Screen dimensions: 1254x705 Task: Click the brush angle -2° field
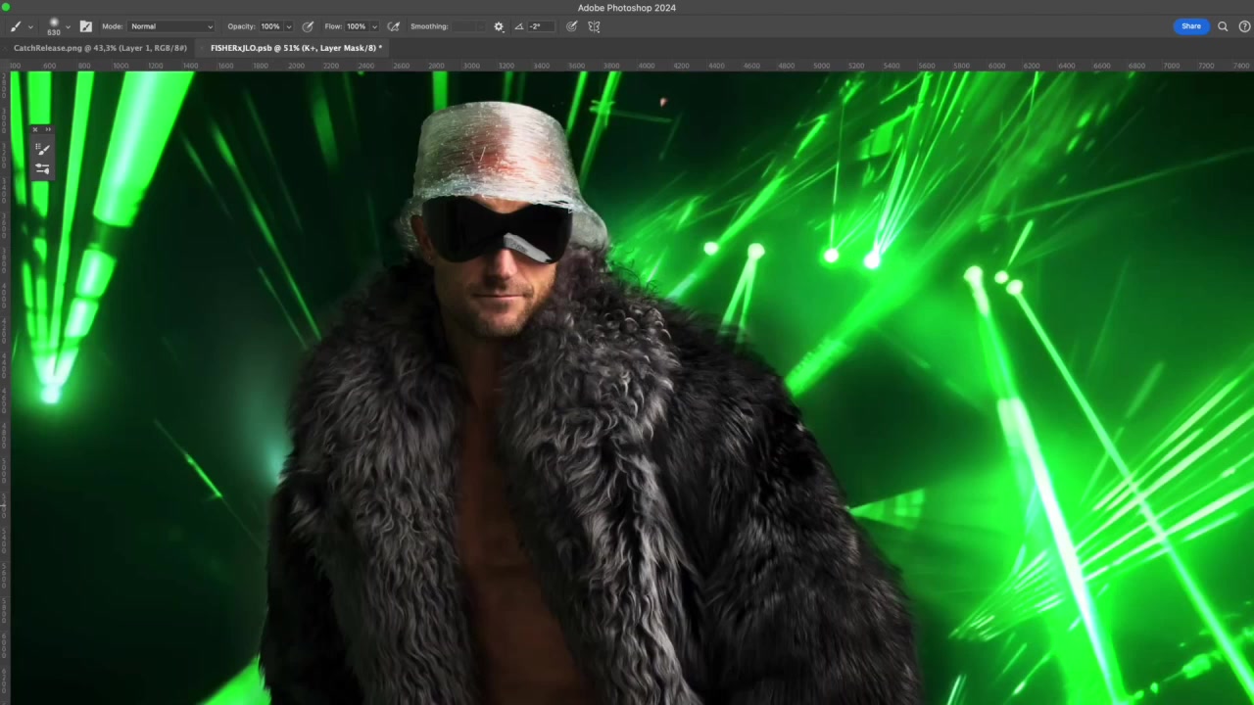pos(541,26)
